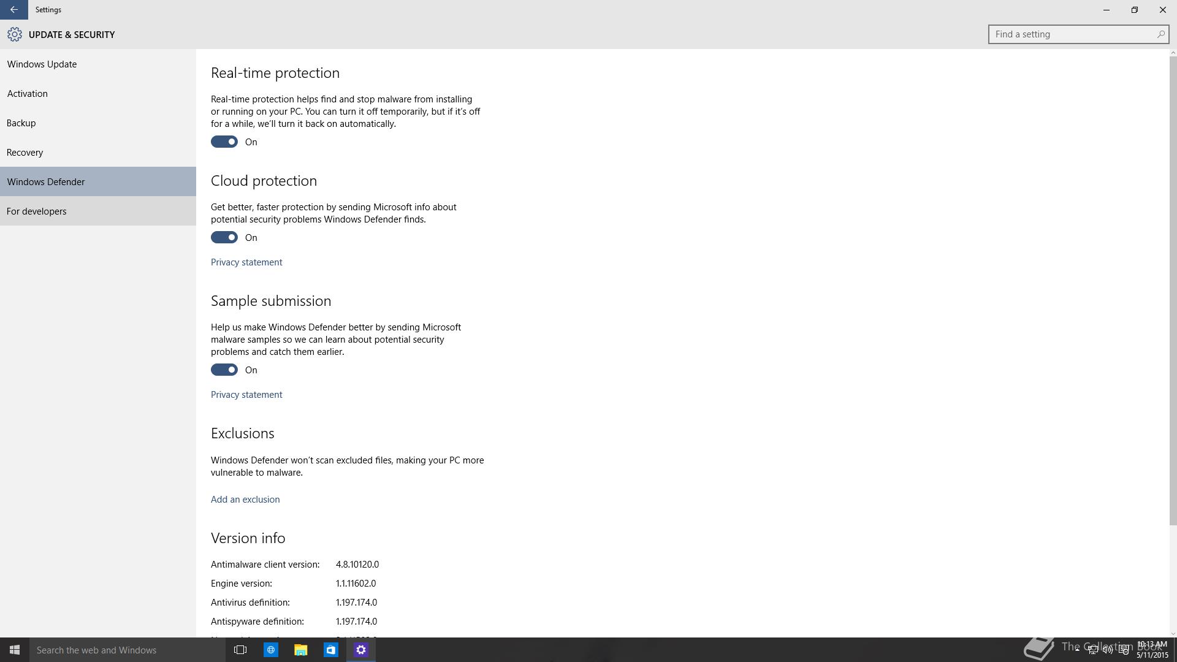Screen dimensions: 1177x662
Task: Open Privacy statement under Sample submission
Action: point(246,394)
